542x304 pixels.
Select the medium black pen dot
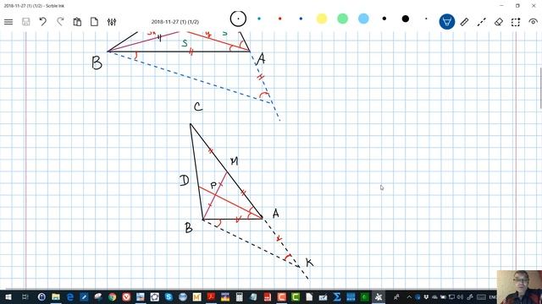[x=384, y=19]
